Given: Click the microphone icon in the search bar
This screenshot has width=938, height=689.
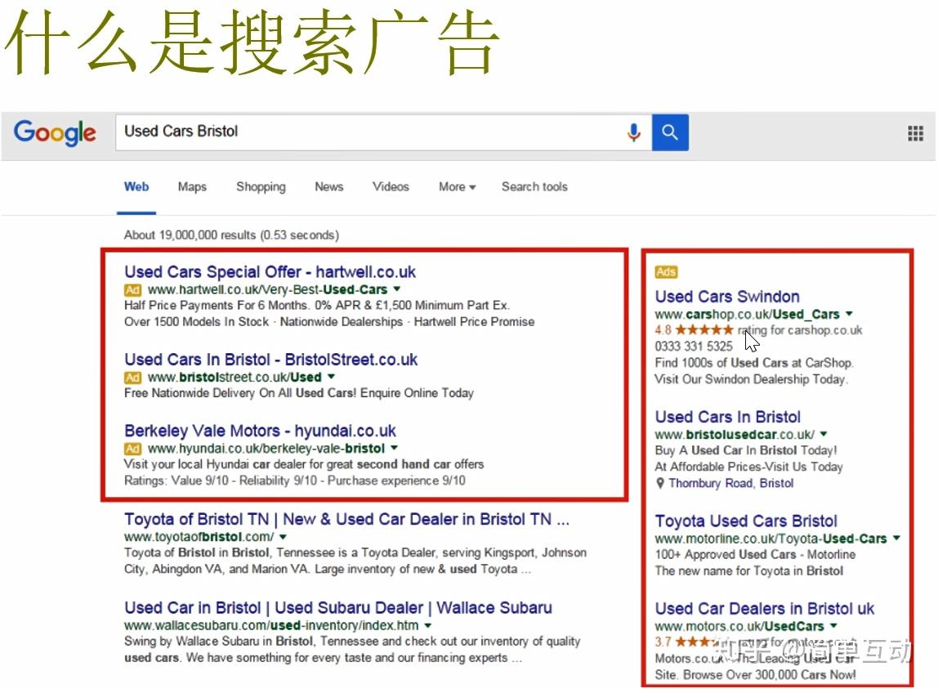Looking at the screenshot, I should pos(635,133).
